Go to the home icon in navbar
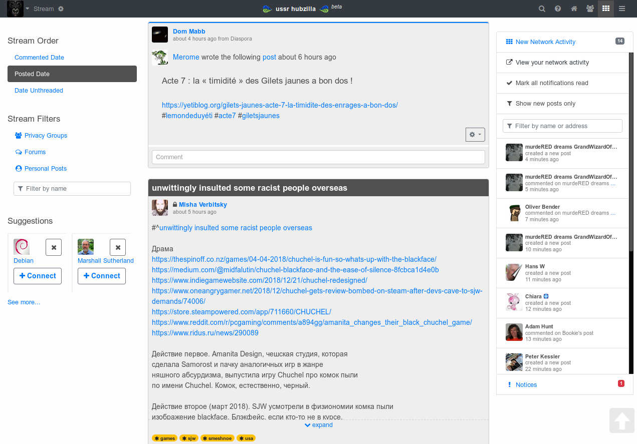 tap(574, 9)
